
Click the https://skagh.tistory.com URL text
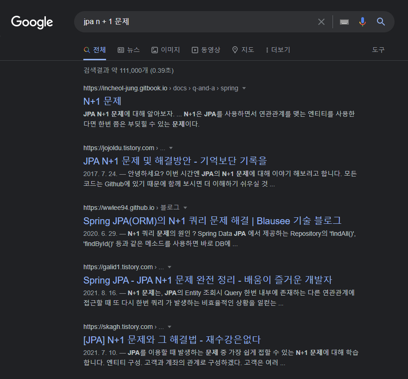pos(118,327)
